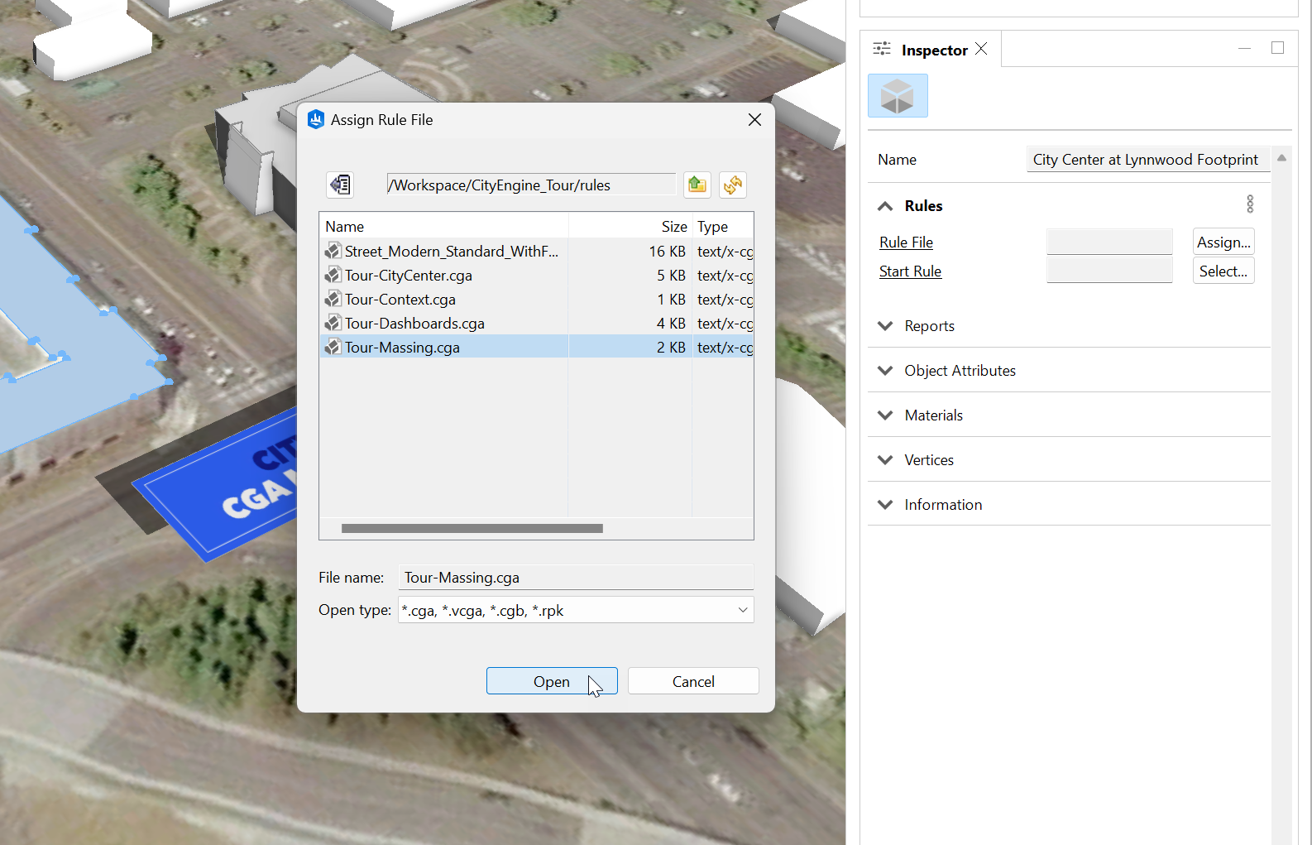Screen dimensions: 1312x845
Task: Click the File name input field
Action: point(576,578)
